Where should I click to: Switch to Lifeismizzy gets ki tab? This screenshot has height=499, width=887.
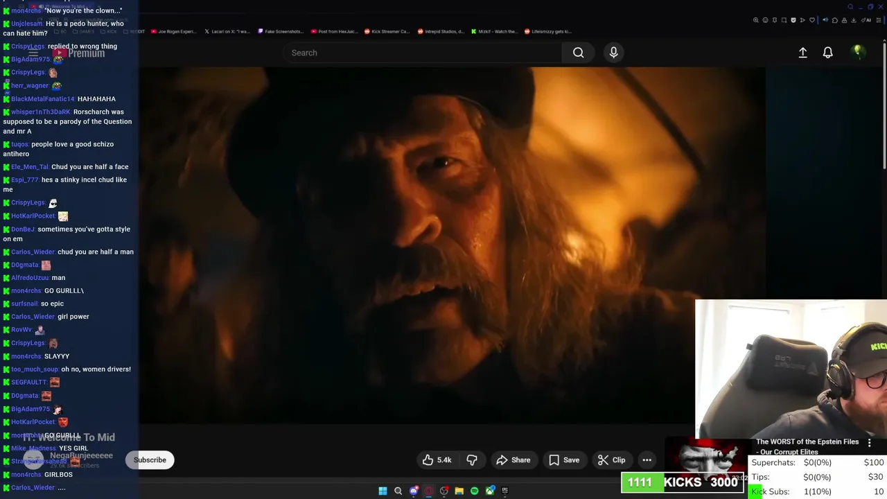coord(547,31)
